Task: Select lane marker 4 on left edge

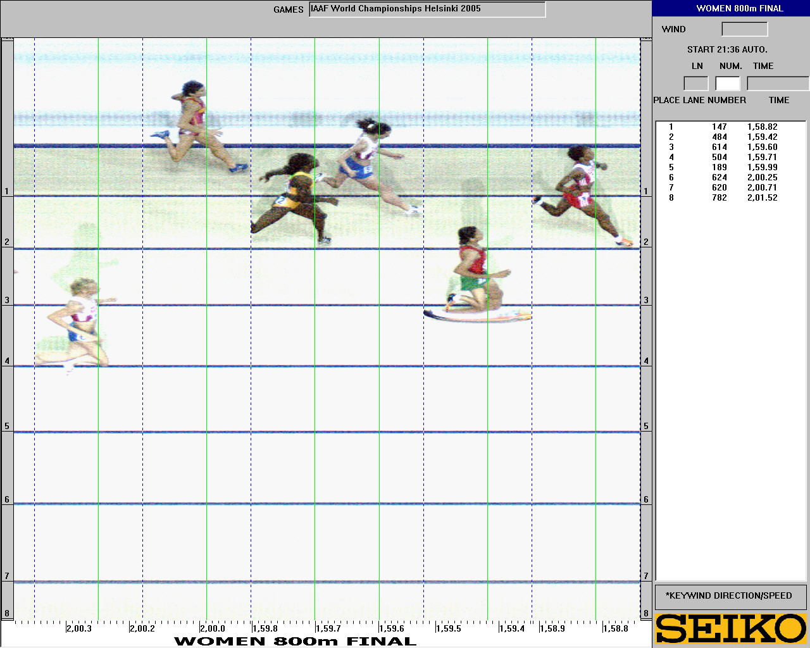Action: pyautogui.click(x=7, y=359)
